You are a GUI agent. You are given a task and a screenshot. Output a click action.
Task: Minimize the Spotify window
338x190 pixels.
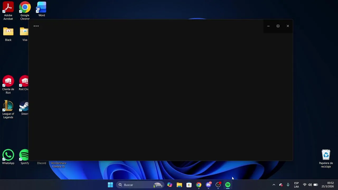(268, 26)
